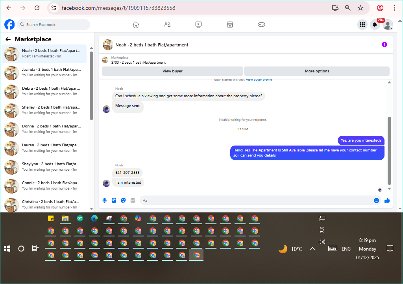Attach a photo using the image icon
Screen dimensions: 403x284
click(x=114, y=201)
